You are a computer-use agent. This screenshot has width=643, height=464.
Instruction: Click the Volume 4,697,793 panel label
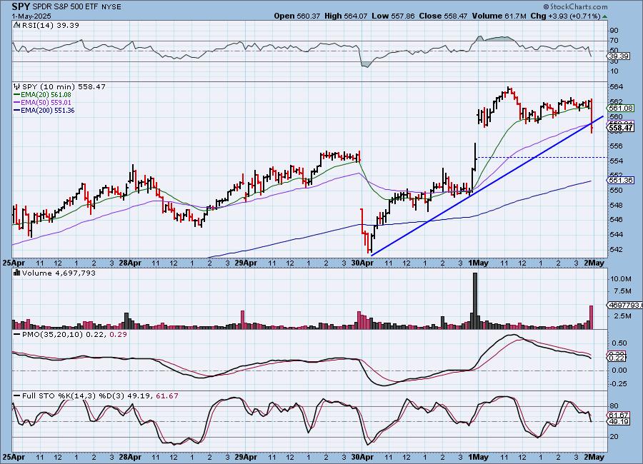pyautogui.click(x=59, y=273)
